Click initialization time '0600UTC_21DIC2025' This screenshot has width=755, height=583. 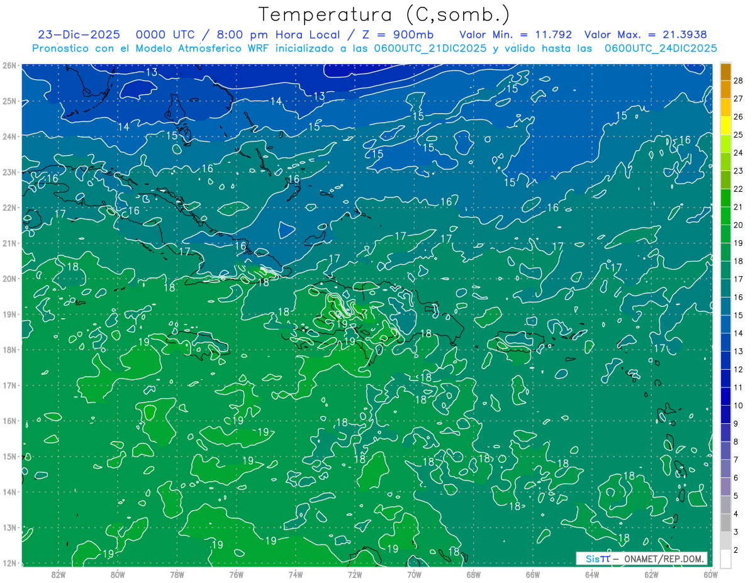tap(430, 48)
